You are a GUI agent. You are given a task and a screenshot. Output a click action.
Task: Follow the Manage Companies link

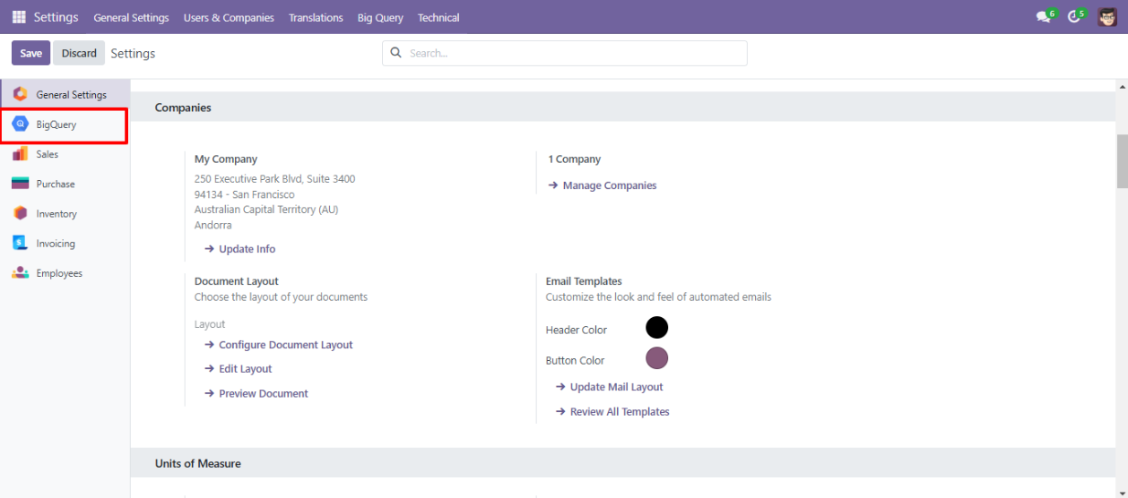pos(609,185)
